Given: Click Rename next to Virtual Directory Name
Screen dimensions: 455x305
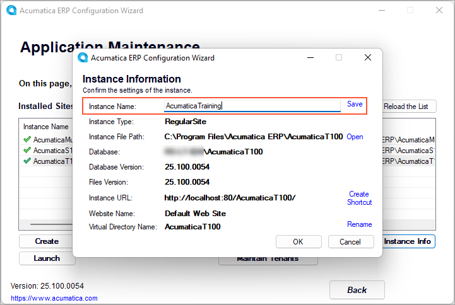Looking at the screenshot, I should coord(359,224).
